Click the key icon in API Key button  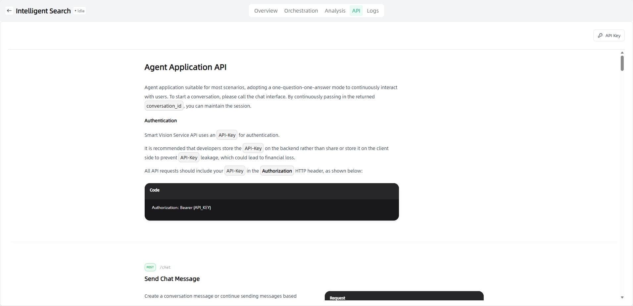coord(600,35)
